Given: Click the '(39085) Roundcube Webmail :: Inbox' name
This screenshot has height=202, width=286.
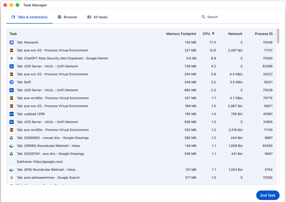Looking at the screenshot, I should [52, 146].
